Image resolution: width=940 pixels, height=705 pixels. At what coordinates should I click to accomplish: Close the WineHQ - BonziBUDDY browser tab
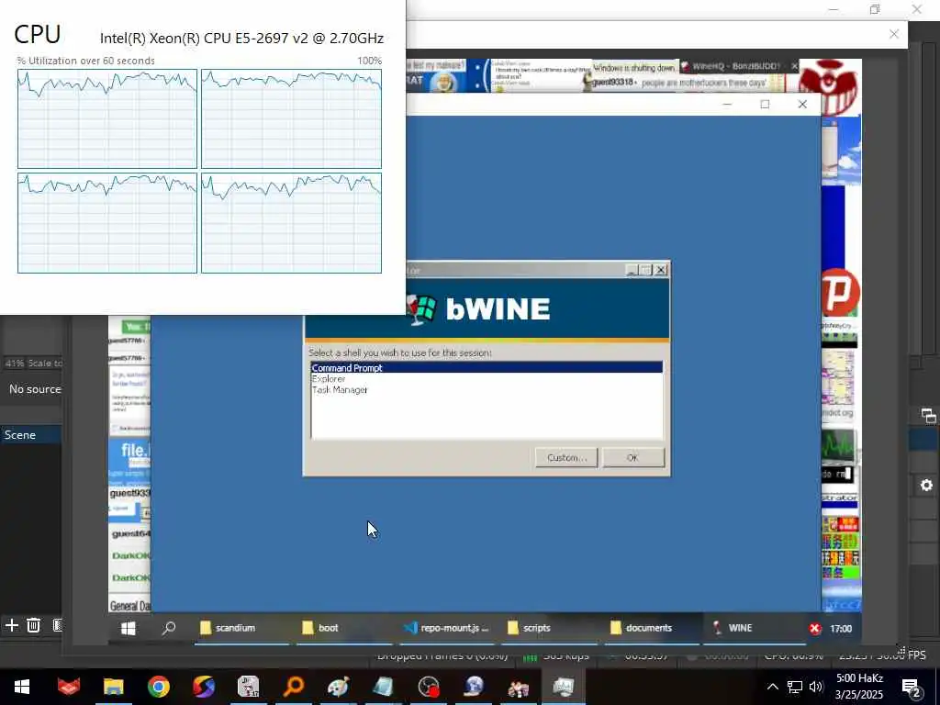click(x=794, y=66)
